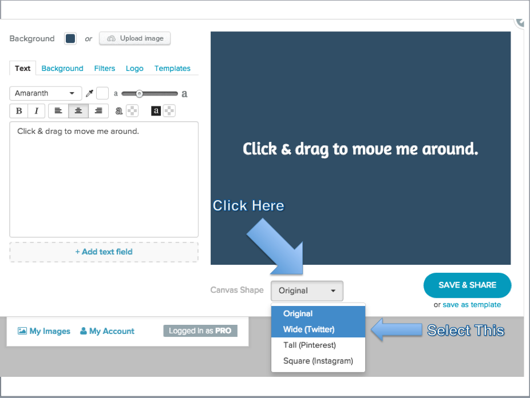Image resolution: width=530 pixels, height=398 pixels.
Task: Toggle italic text formatting
Action: tap(36, 111)
